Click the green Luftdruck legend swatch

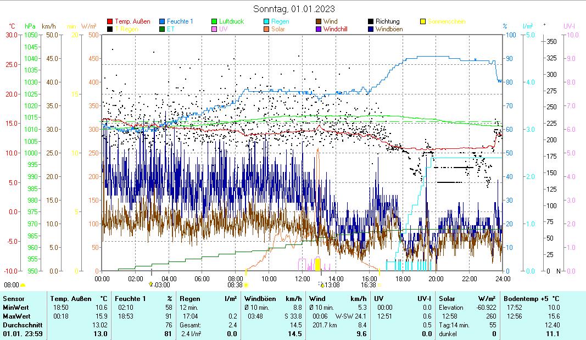click(x=214, y=21)
